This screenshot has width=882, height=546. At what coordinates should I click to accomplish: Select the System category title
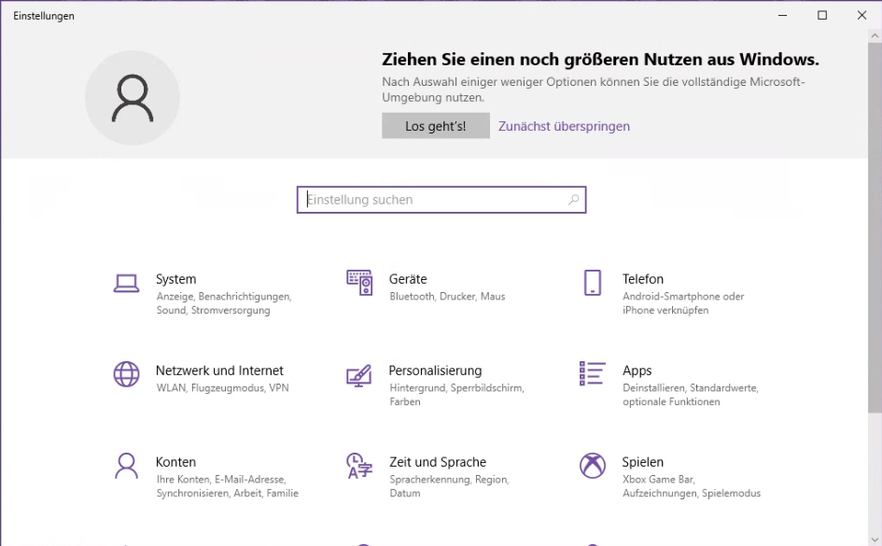[x=176, y=279]
